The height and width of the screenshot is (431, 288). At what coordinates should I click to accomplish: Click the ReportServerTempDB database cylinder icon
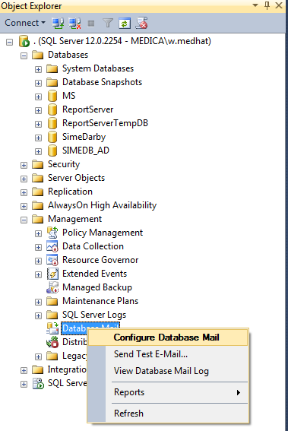point(52,123)
